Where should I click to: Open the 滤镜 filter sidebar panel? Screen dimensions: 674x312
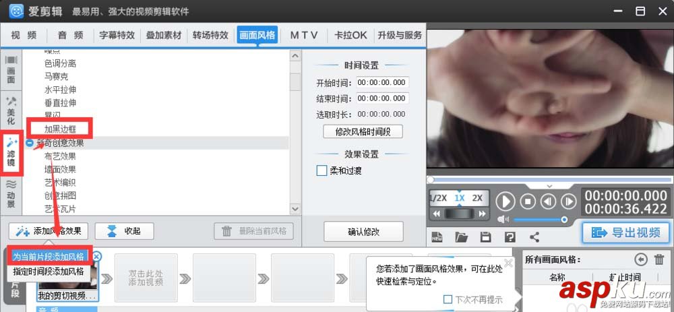tap(11, 152)
